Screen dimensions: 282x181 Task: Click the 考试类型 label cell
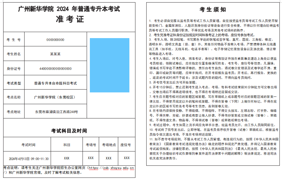click(x=14, y=83)
